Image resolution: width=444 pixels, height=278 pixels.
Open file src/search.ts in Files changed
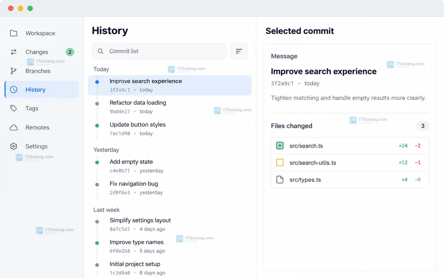pyautogui.click(x=350, y=146)
